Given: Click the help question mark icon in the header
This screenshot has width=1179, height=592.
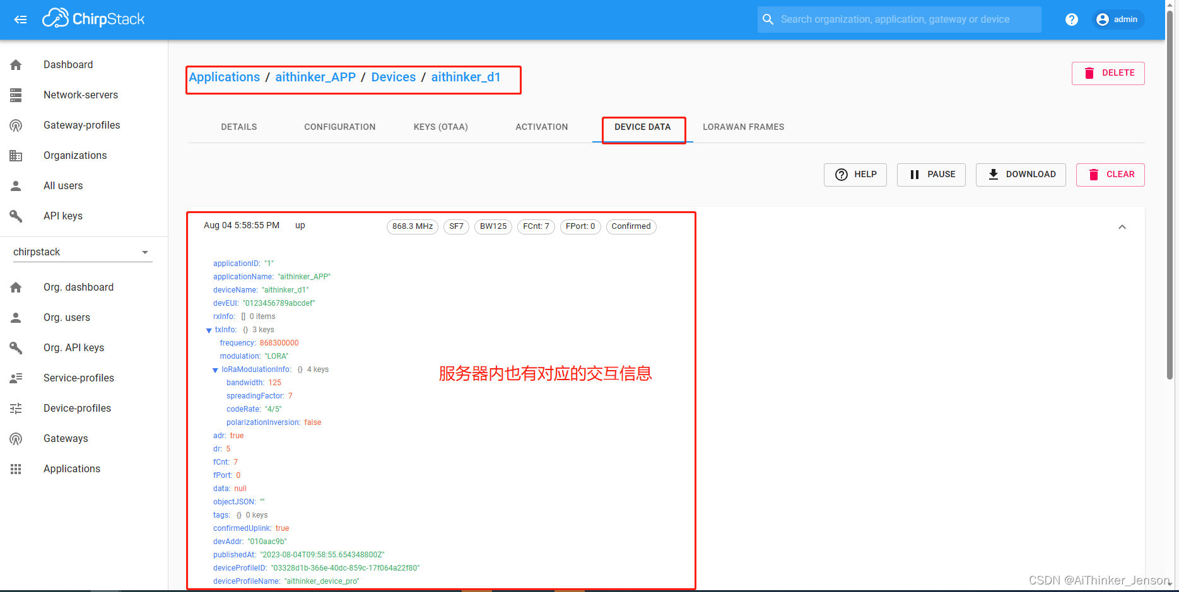Looking at the screenshot, I should 1071,19.
